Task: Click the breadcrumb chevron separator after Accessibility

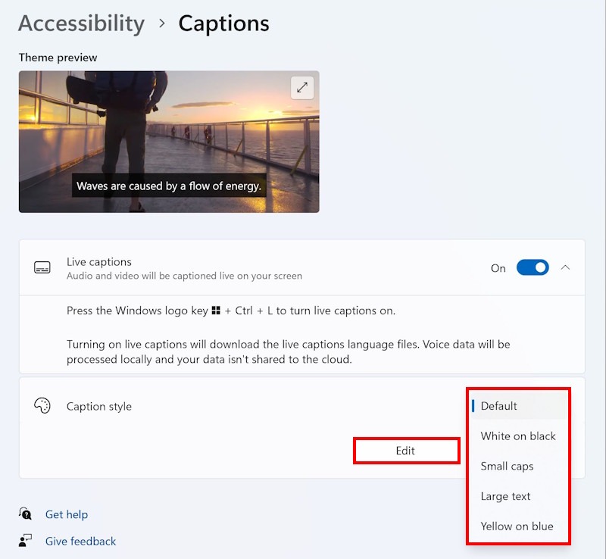Action: [162, 23]
